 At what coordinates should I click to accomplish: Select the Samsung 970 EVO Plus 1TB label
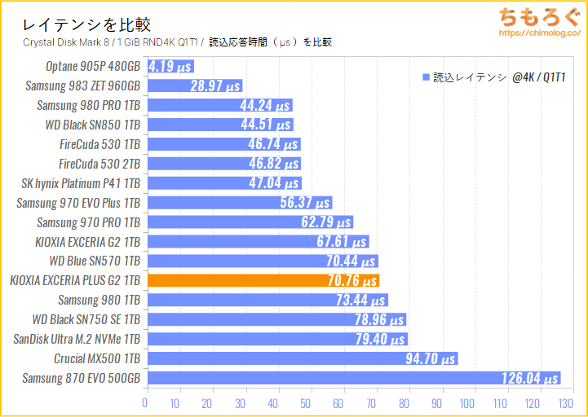click(x=78, y=203)
